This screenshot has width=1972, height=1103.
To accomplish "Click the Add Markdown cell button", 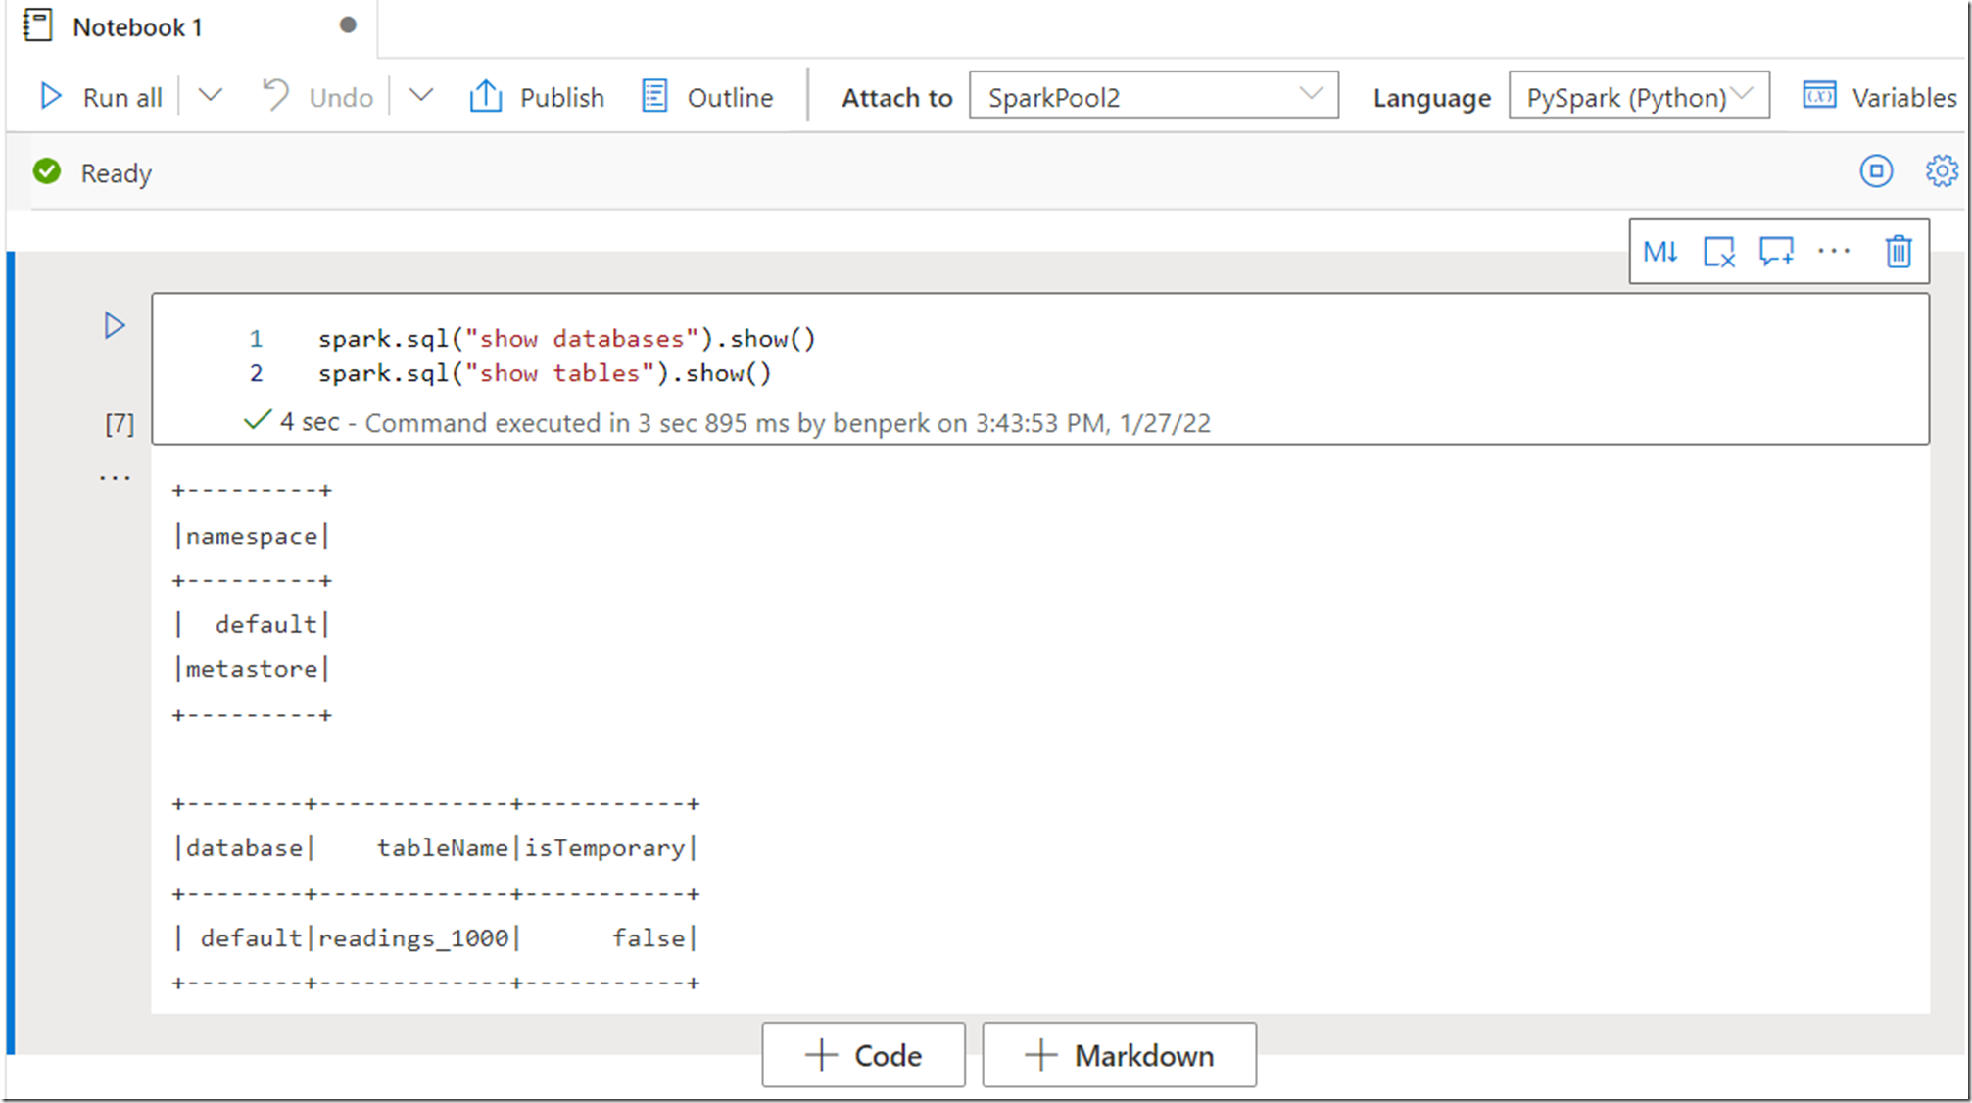I will [1118, 1054].
